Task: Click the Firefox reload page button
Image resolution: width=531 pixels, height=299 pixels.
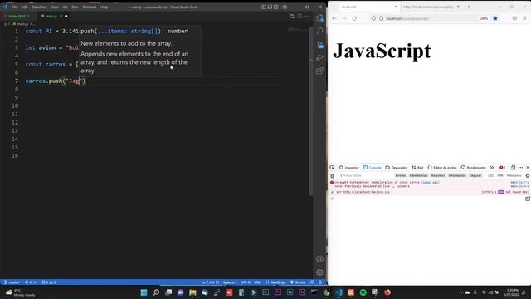Action: pos(354,18)
